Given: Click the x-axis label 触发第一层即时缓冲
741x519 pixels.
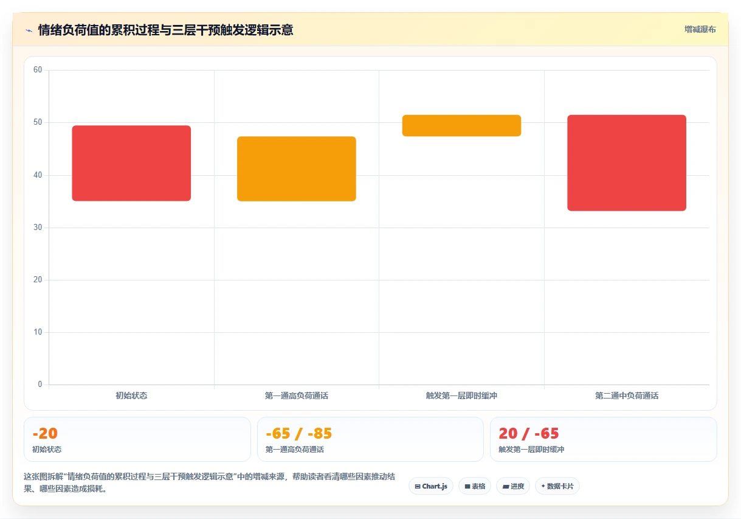Looking at the screenshot, I should point(461,395).
